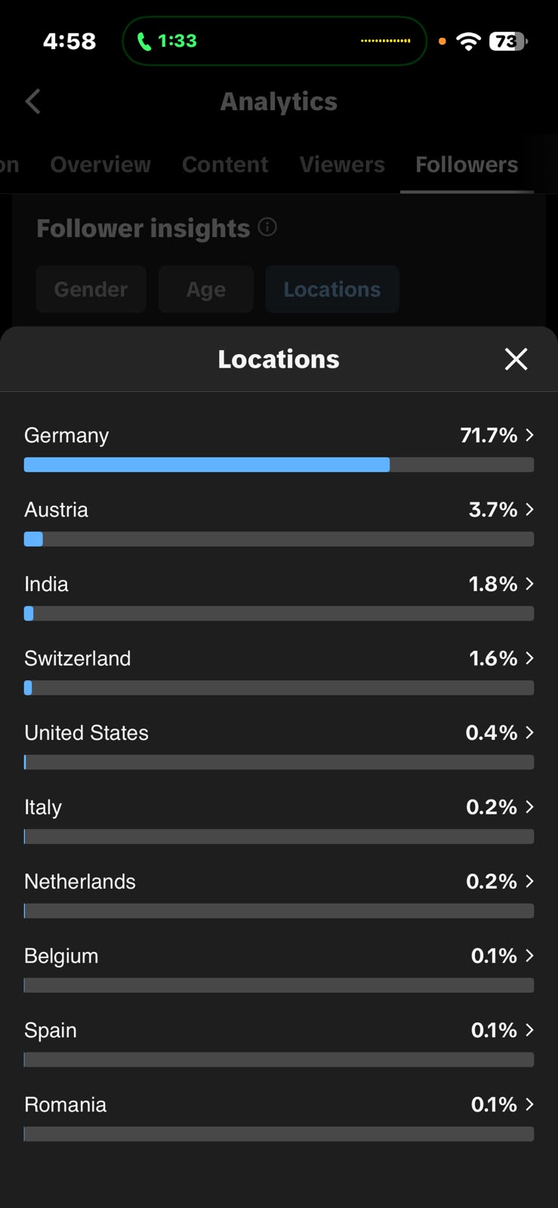558x1208 pixels.
Task: Tap the back arrow in the Analytics header
Action: pyautogui.click(x=32, y=102)
